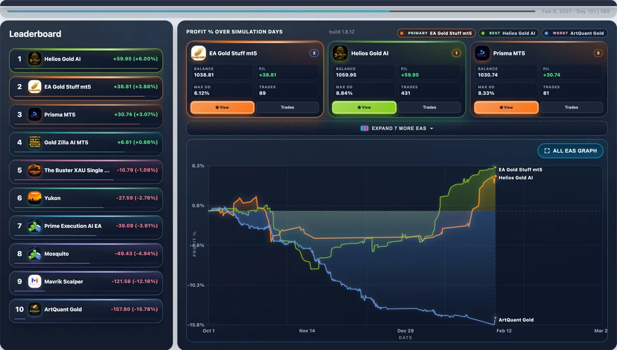The width and height of the screenshot is (617, 350).
Task: Click the -121.56 (-12.16%) Mavrik Scalper value
Action: [x=135, y=281]
